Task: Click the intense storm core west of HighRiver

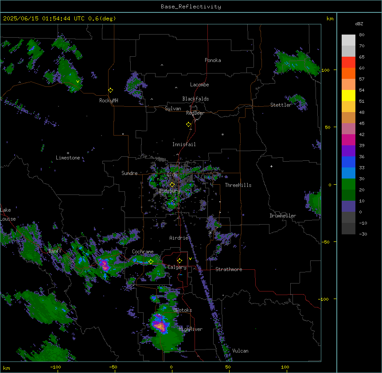Action: click(x=160, y=326)
